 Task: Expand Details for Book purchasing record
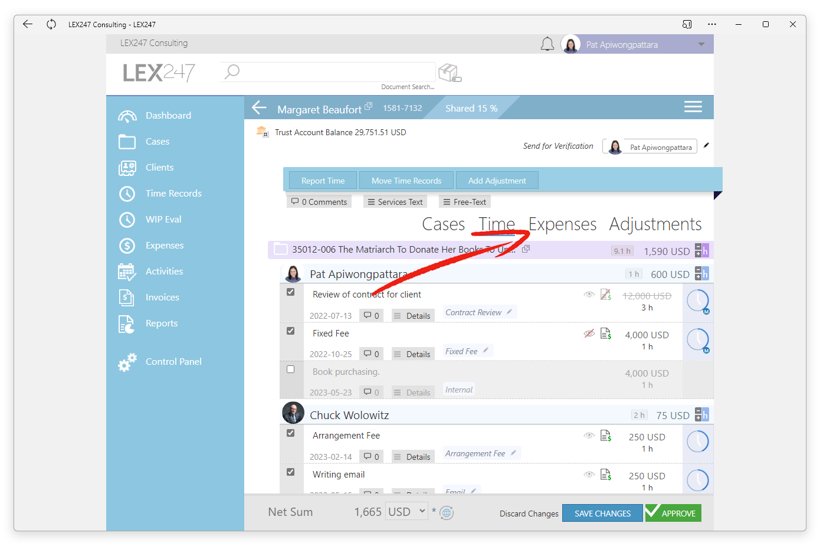(x=412, y=393)
